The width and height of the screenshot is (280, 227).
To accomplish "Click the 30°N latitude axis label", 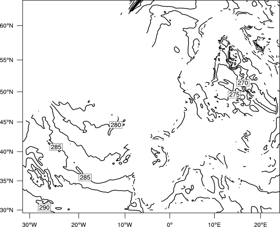I will click(7, 210).
